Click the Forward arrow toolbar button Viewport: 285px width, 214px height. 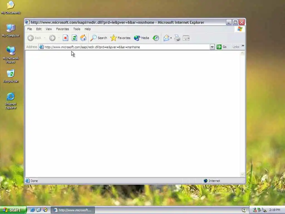[x=52, y=38]
